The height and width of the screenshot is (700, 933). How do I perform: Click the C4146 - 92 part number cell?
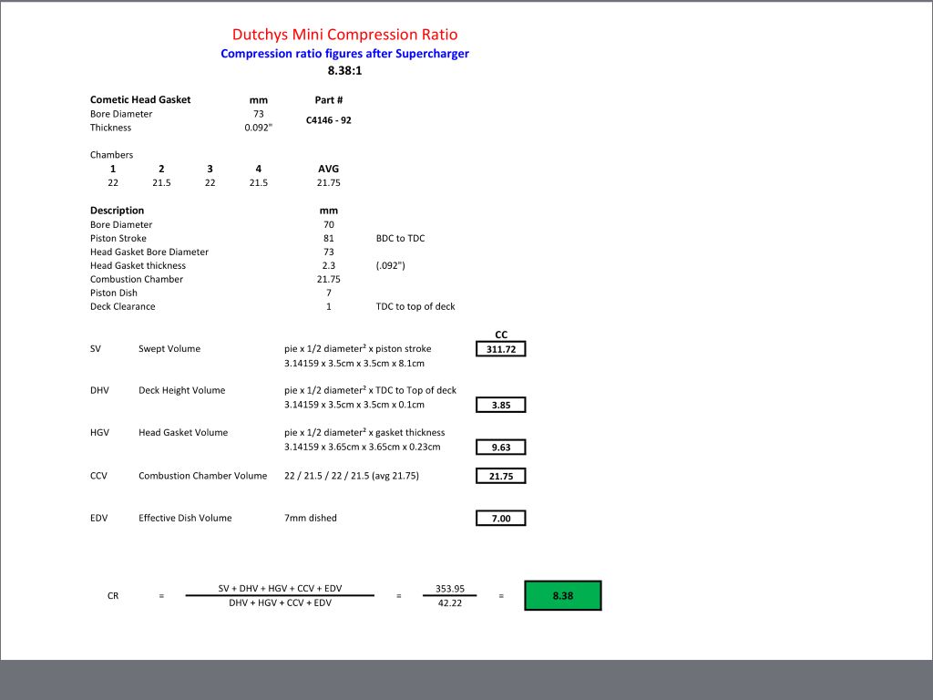(x=328, y=120)
